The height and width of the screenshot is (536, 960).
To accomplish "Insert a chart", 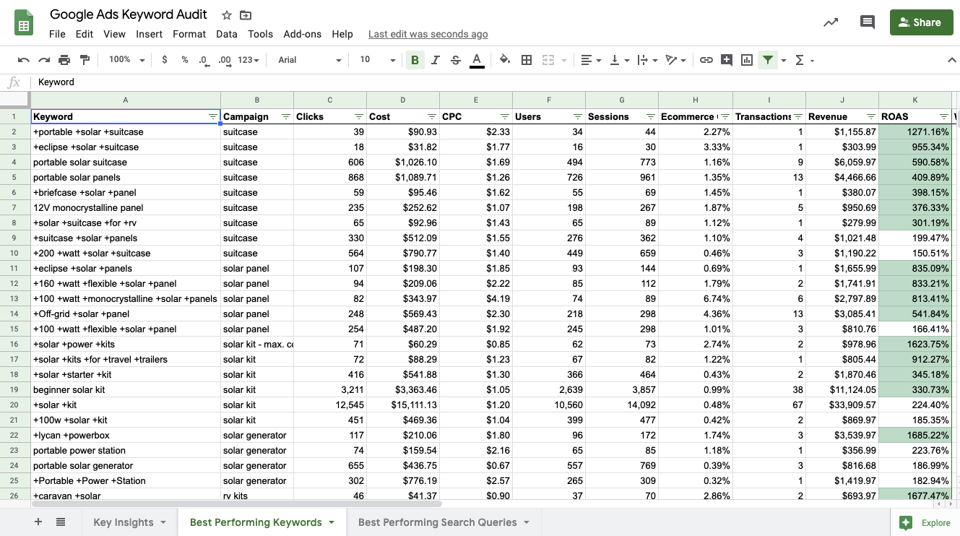I will (747, 60).
